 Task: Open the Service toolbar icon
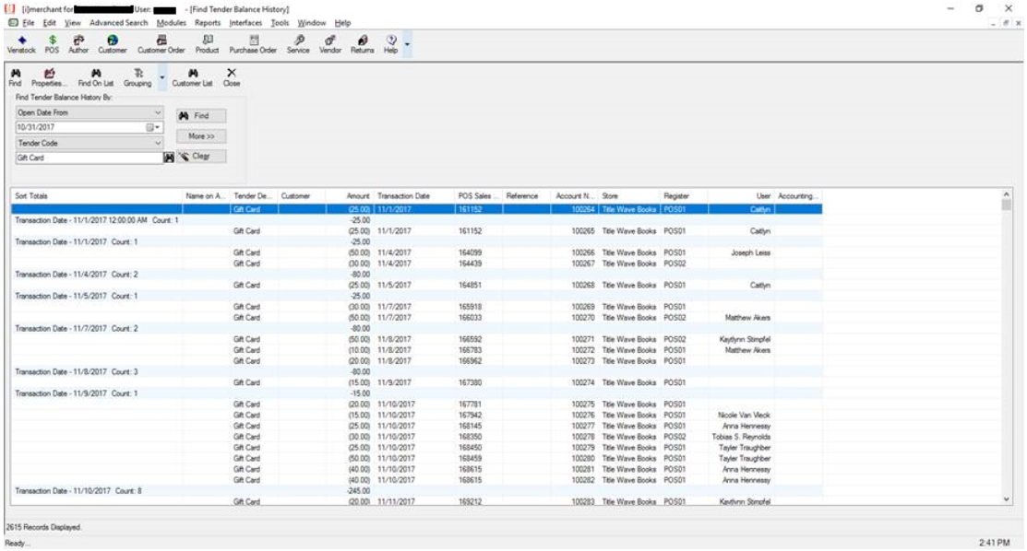click(298, 44)
